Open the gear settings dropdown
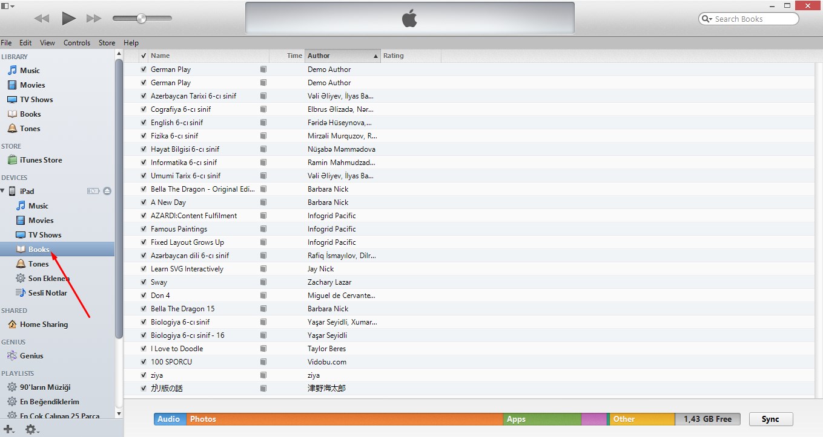 click(31, 429)
